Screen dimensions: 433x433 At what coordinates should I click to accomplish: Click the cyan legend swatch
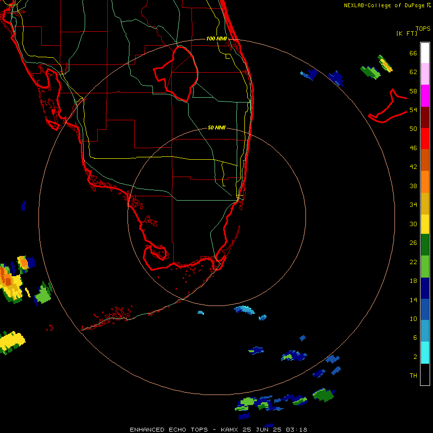point(425,353)
